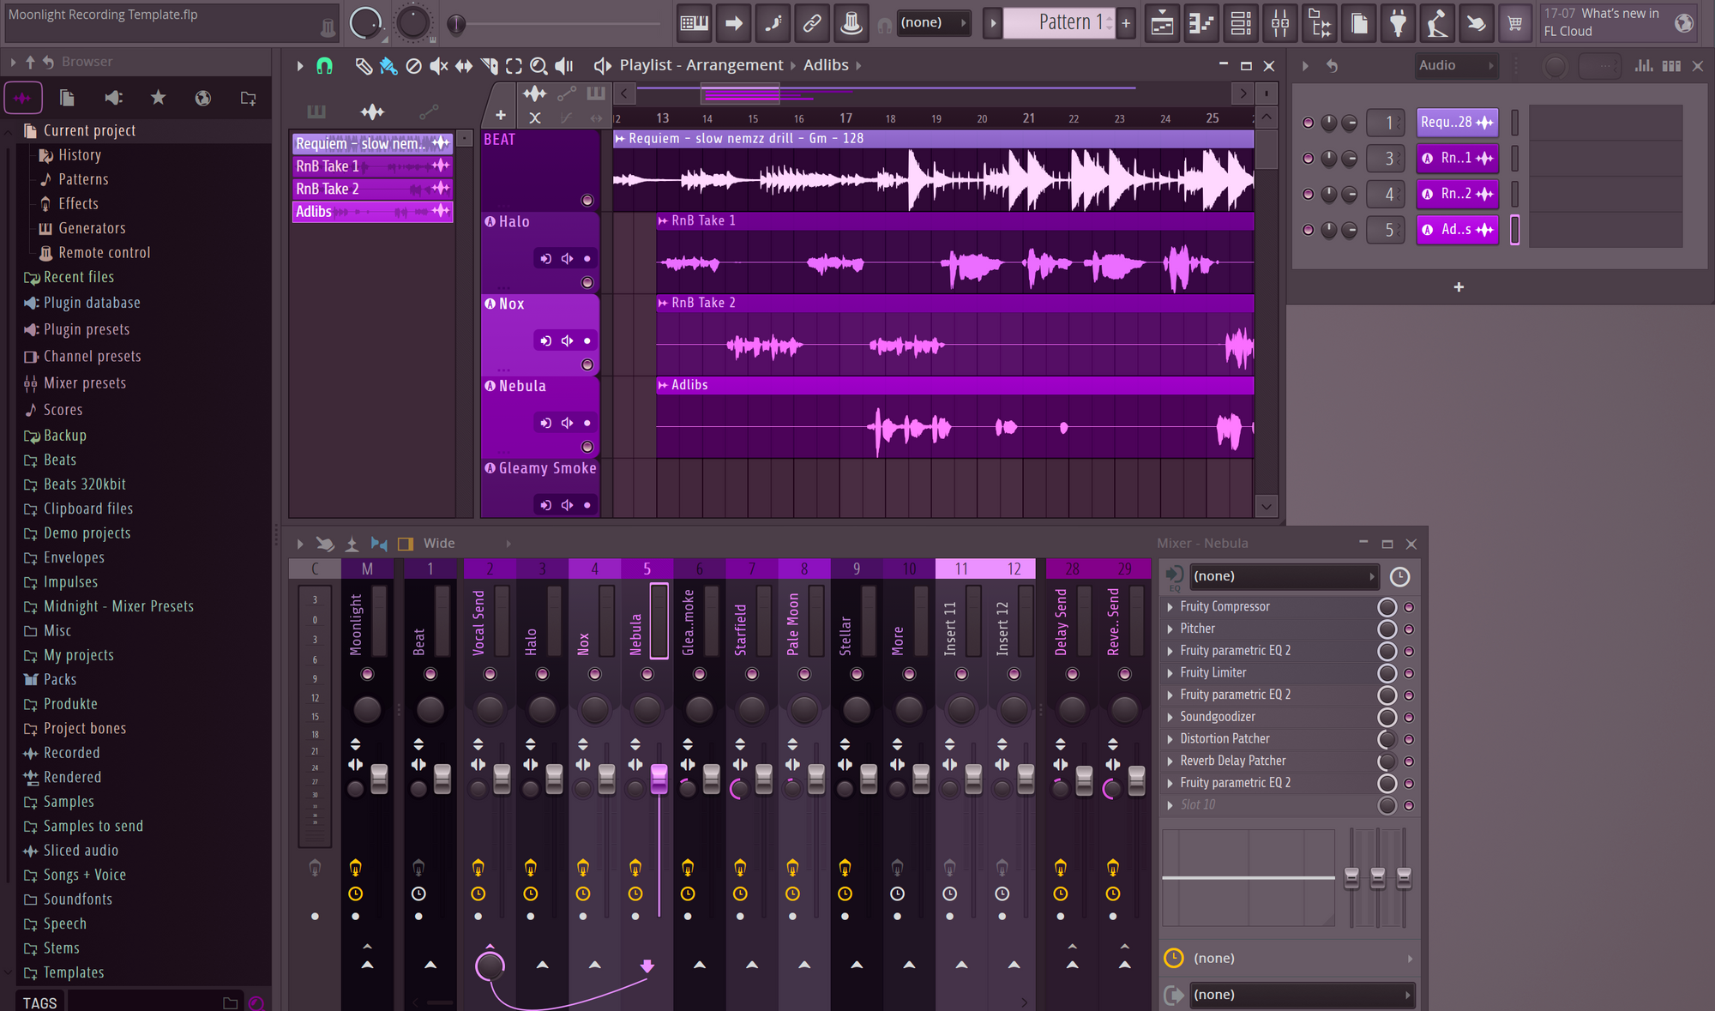
Task: Click the clock icon beside mixer input selector
Action: (x=1399, y=577)
